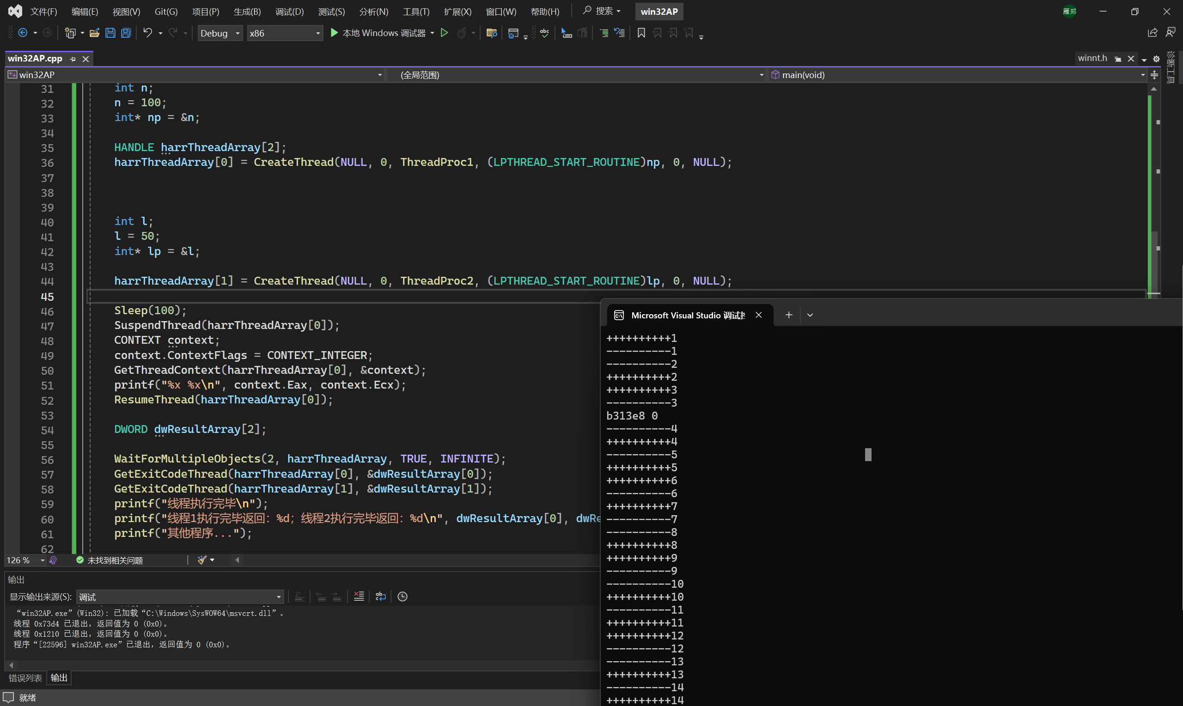This screenshot has height=706, width=1183.
Task: Toggle timestamp clock in output panel
Action: (x=402, y=596)
